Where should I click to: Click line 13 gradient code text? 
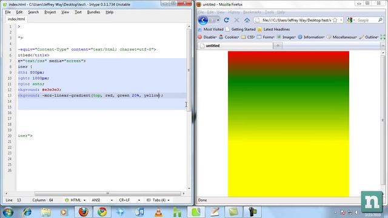point(90,96)
